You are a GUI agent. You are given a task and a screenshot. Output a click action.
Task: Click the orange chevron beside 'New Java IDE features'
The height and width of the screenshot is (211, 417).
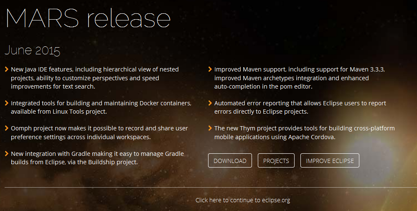click(x=7, y=69)
